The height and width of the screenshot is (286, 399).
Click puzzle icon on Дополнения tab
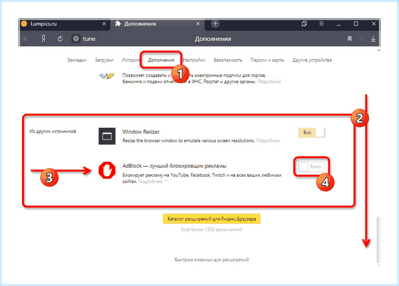[118, 24]
